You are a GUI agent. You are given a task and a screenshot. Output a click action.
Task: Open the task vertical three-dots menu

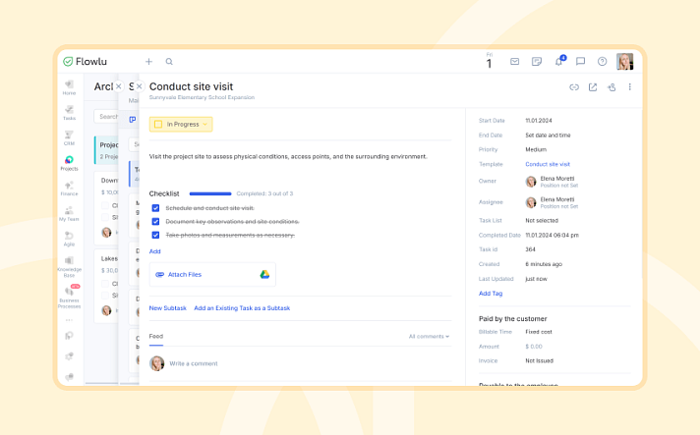[630, 87]
